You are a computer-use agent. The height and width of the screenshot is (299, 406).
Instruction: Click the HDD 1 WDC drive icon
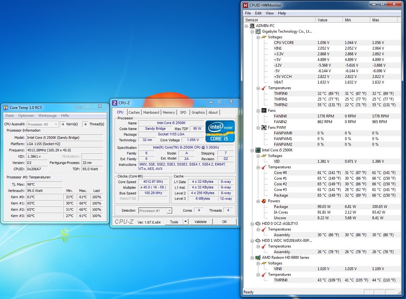coord(258,241)
